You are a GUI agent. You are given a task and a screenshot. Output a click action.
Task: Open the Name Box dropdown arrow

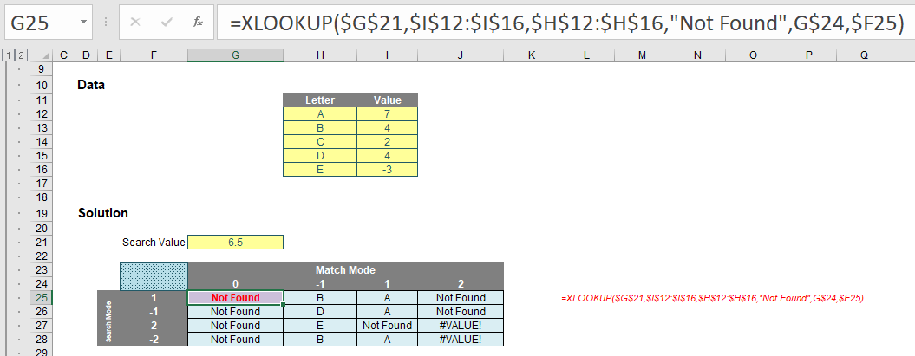pyautogui.click(x=84, y=23)
